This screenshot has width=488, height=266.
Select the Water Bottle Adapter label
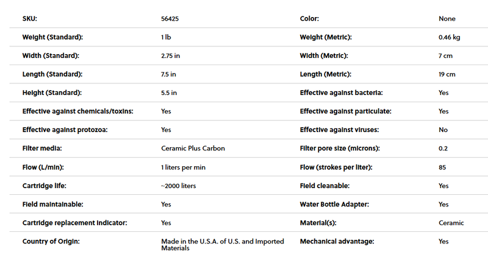pos(334,205)
